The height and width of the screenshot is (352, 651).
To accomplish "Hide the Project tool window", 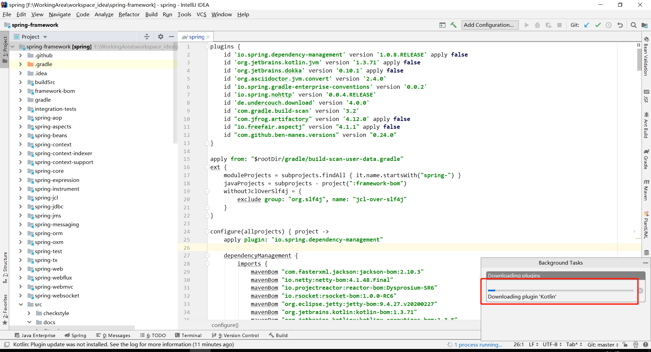I will [x=172, y=37].
